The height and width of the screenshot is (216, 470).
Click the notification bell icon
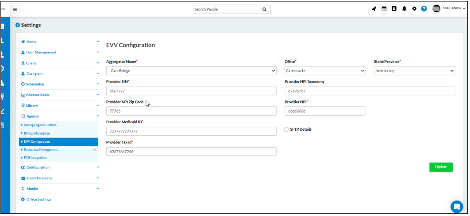[404, 9]
